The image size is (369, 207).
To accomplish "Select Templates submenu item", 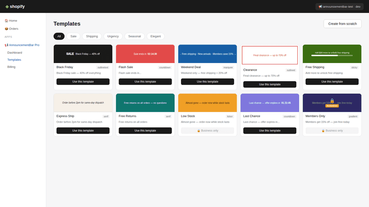I will pos(14,60).
